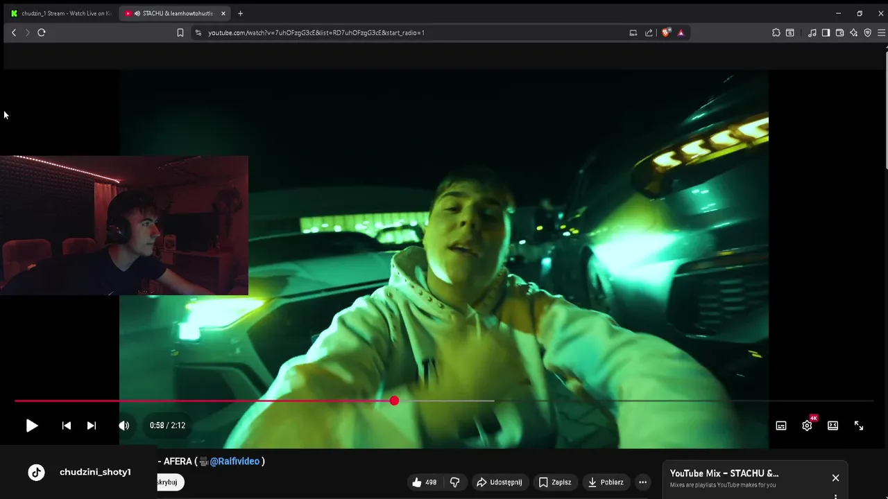Skip to previous video in playlist
Image resolution: width=888 pixels, height=499 pixels.
pos(67,426)
